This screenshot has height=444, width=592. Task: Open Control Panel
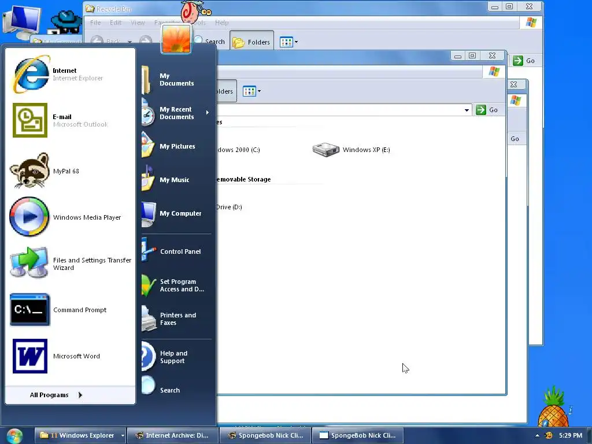176,251
